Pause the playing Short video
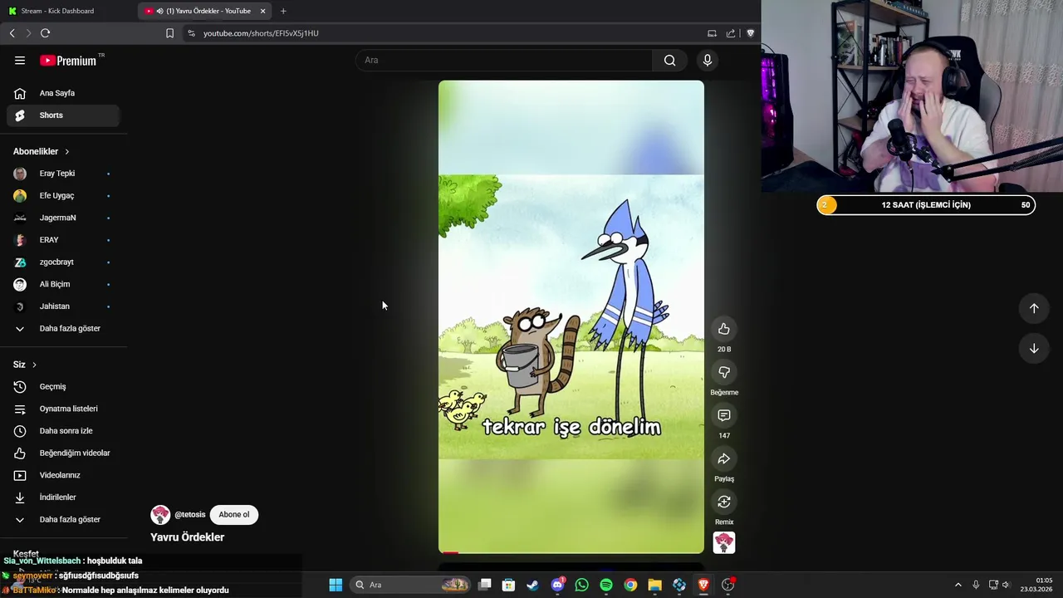This screenshot has width=1063, height=598. click(x=571, y=316)
